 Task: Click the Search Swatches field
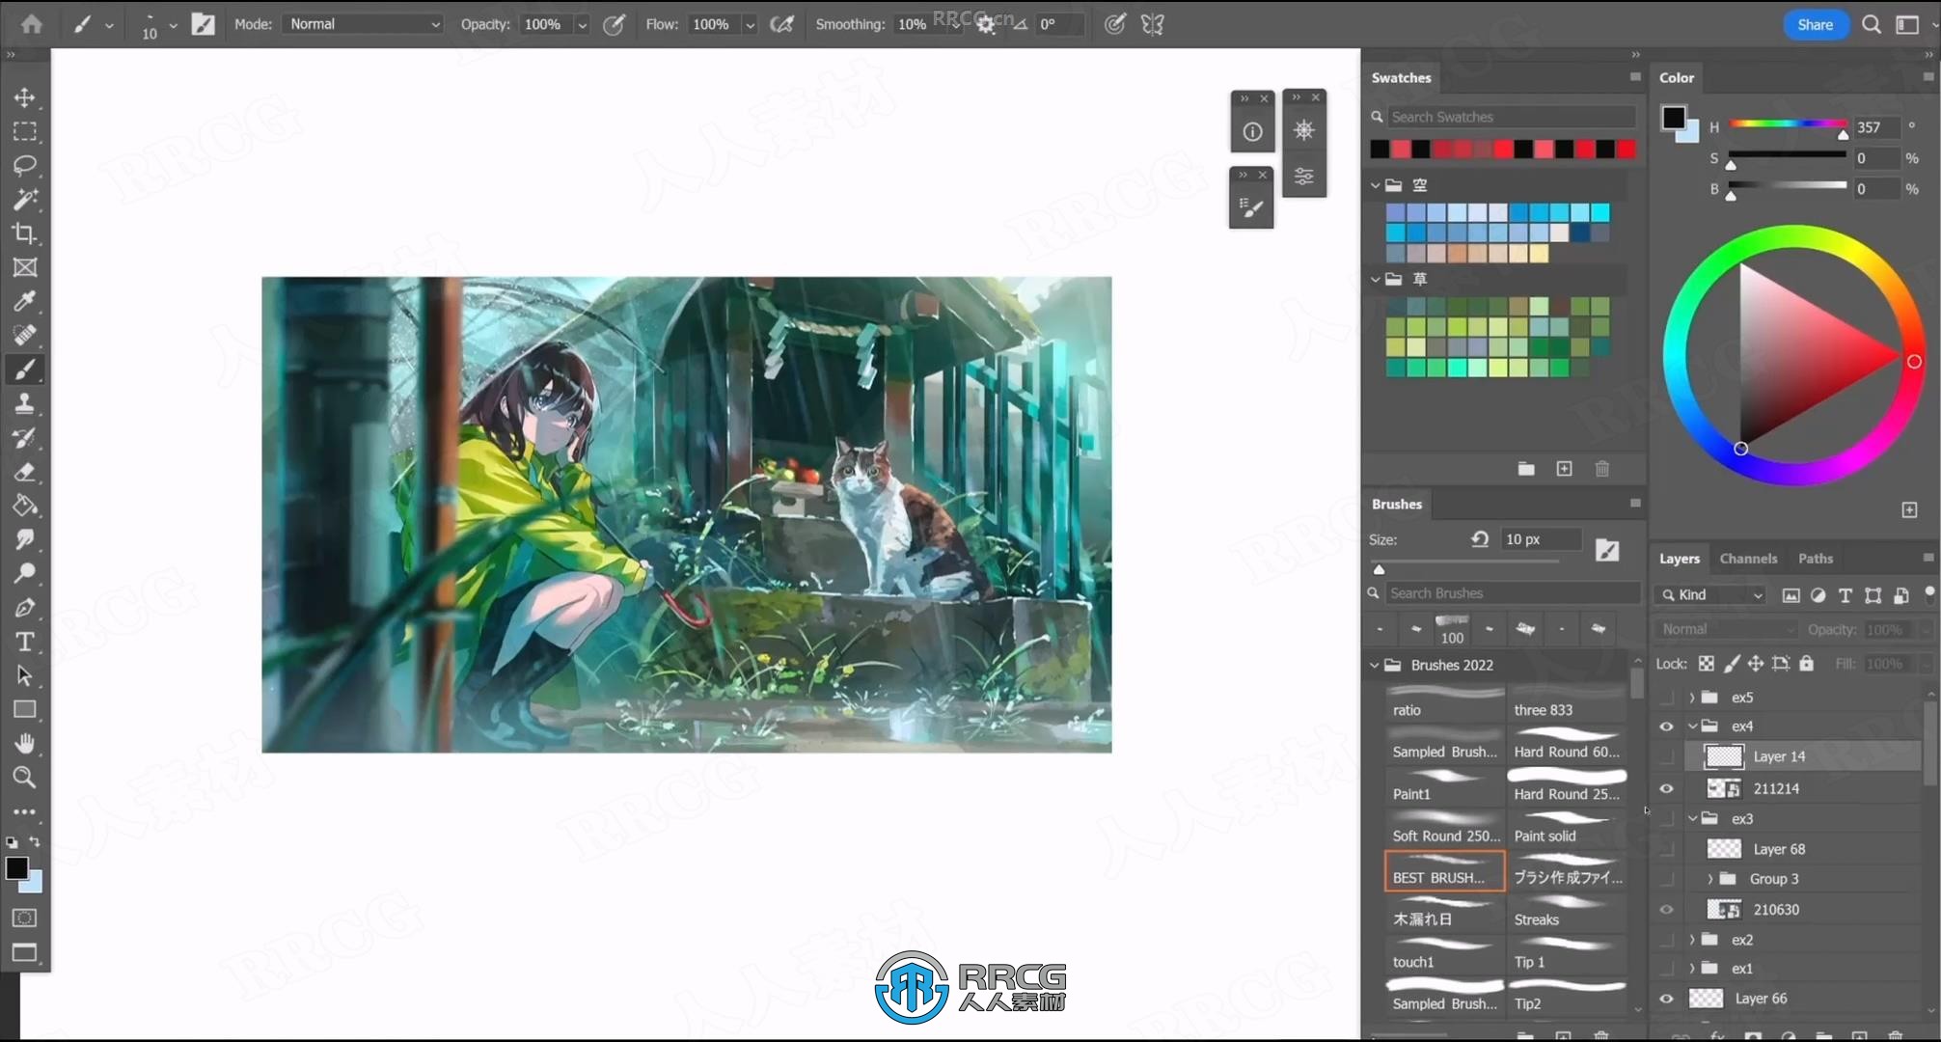[1511, 117]
